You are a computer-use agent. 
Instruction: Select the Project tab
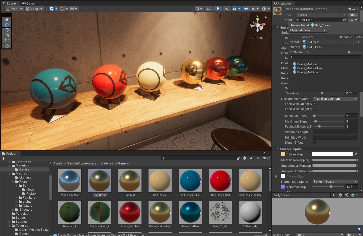9,153
